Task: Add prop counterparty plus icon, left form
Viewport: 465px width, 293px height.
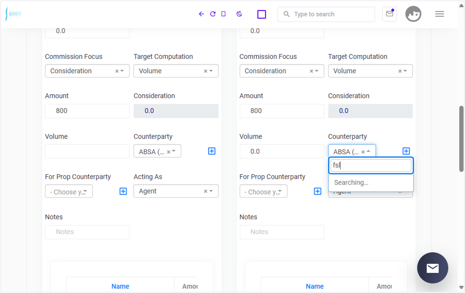Action: [123, 191]
